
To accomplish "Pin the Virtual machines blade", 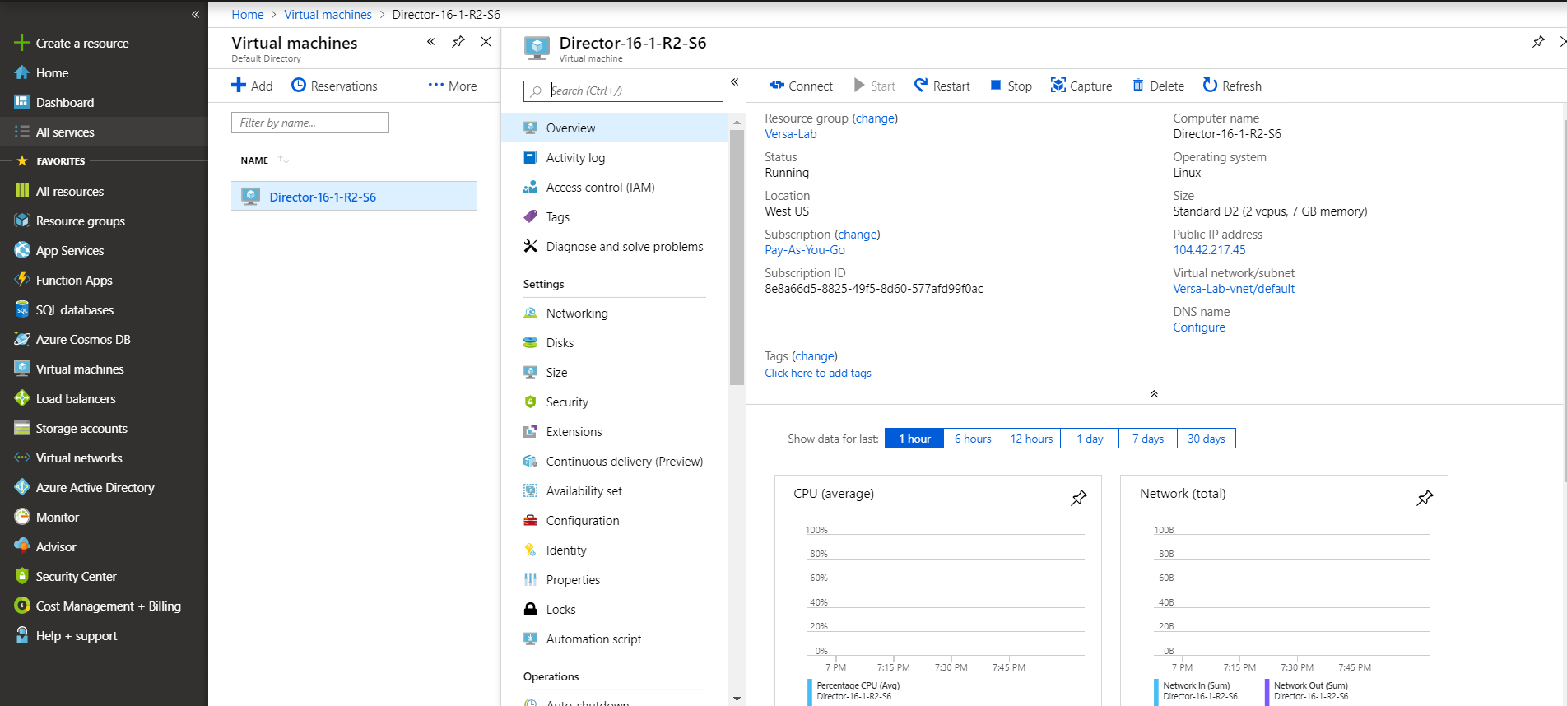I will tap(458, 42).
